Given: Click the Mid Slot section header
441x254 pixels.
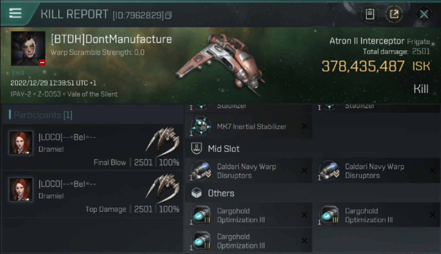Looking at the screenshot, I should click(x=223, y=149).
